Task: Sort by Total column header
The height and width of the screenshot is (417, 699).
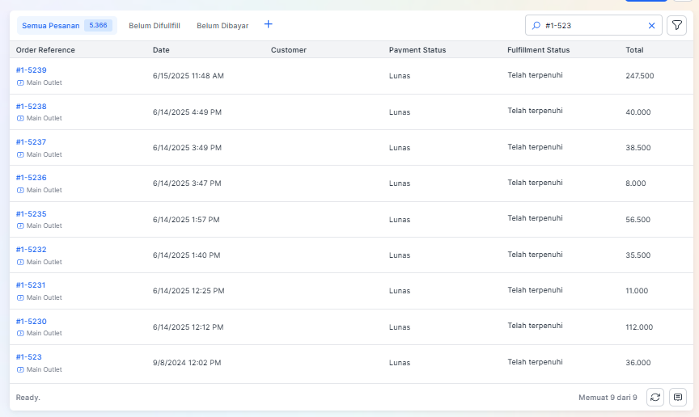Action: (x=634, y=50)
